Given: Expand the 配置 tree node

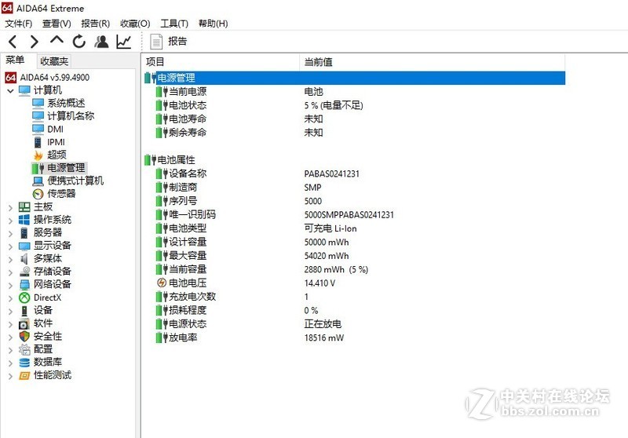Looking at the screenshot, I should tap(10, 350).
